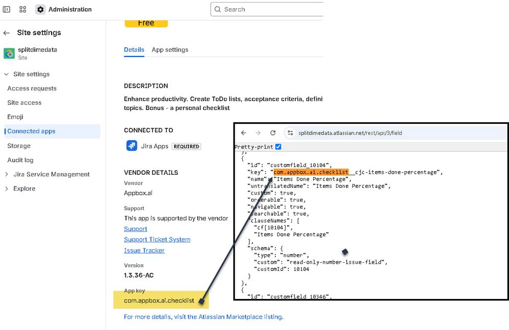Click the Administration gear icon

pos(40,9)
